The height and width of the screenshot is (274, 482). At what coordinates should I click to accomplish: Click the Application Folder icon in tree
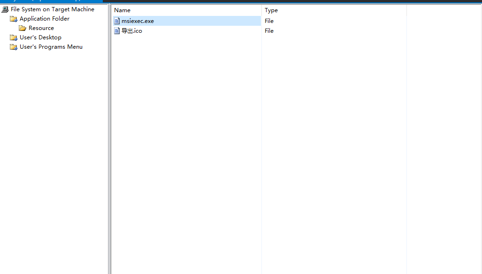14,19
